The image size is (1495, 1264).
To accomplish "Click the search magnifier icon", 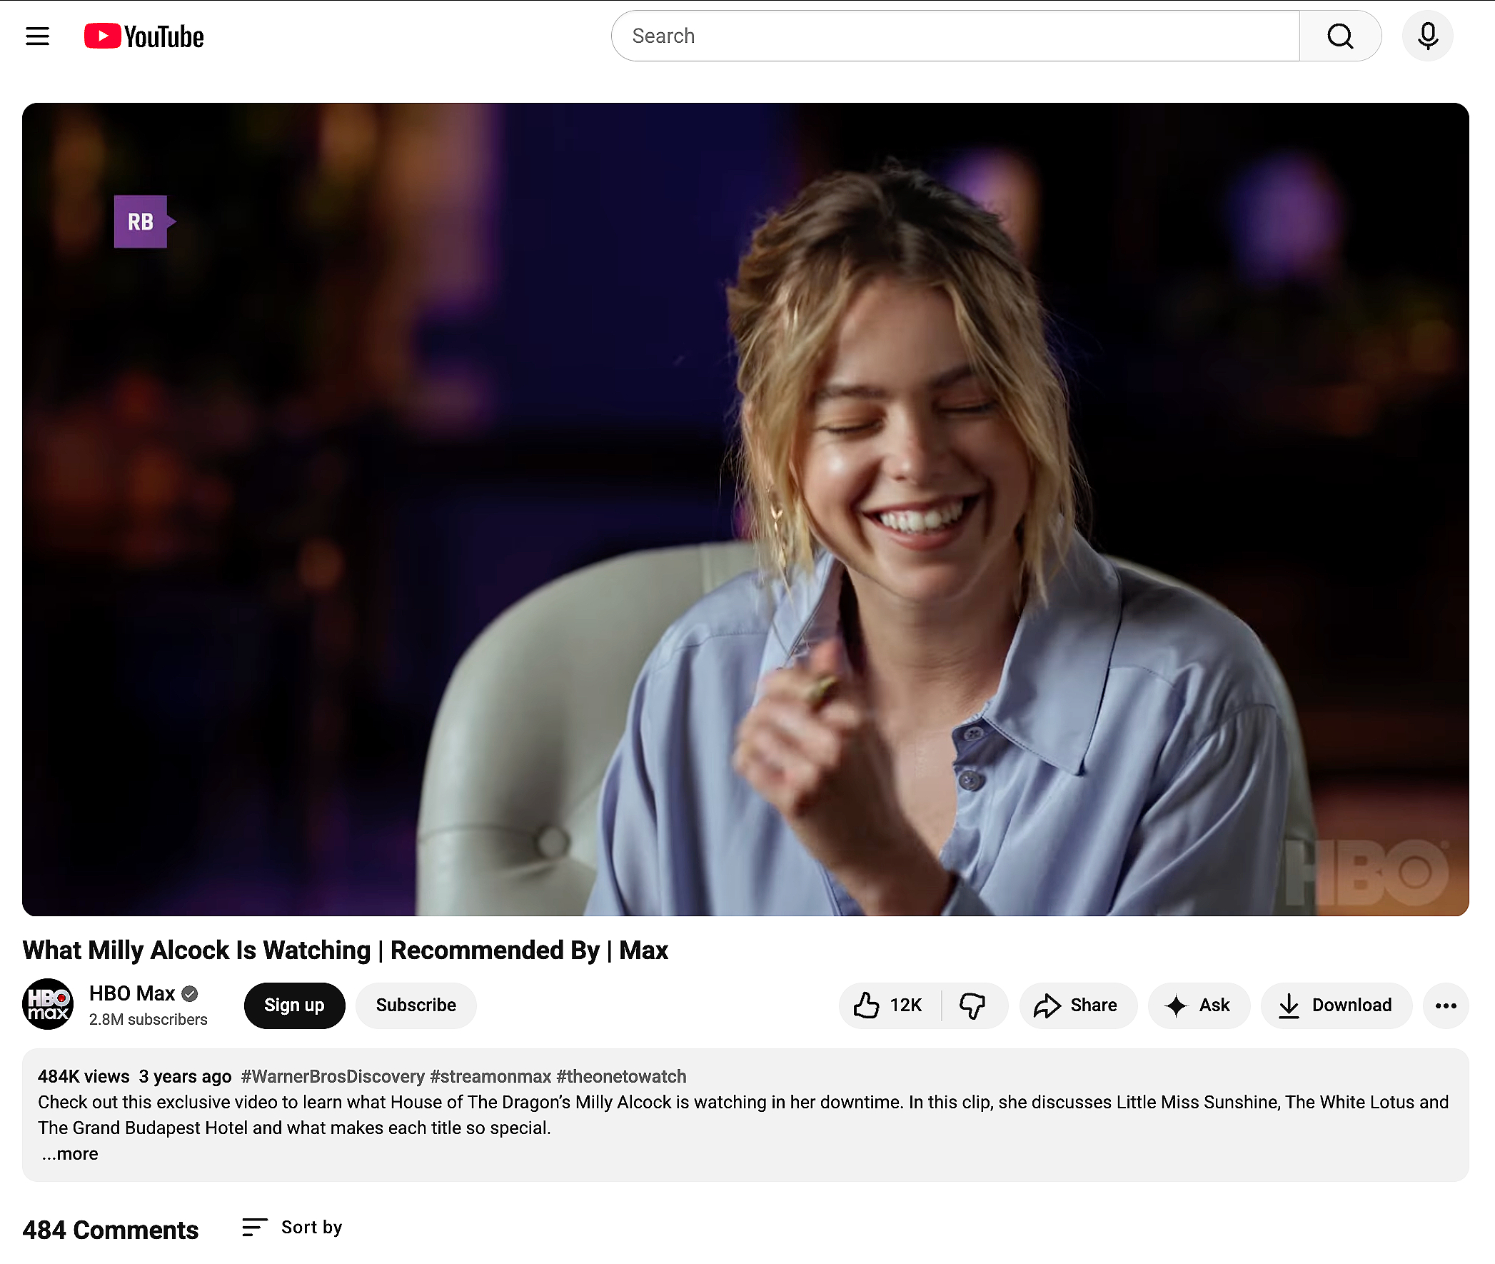I will pos(1339,36).
